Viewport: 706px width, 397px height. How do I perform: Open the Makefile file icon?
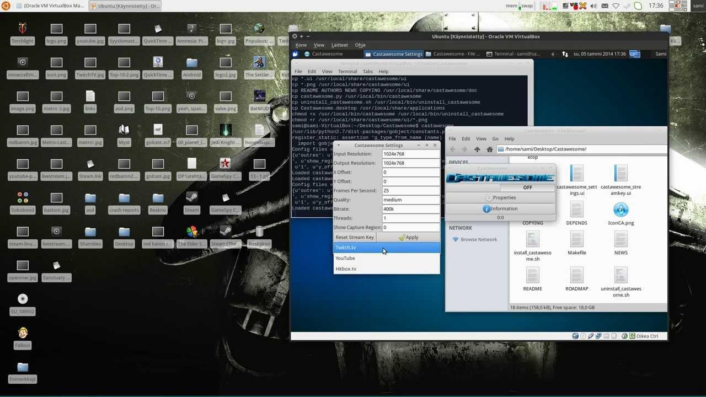point(577,240)
